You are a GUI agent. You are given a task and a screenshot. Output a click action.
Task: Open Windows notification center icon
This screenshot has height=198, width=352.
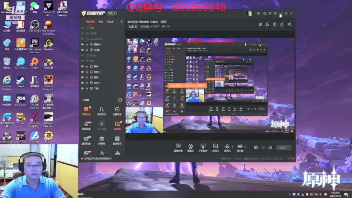pyautogui.click(x=346, y=194)
